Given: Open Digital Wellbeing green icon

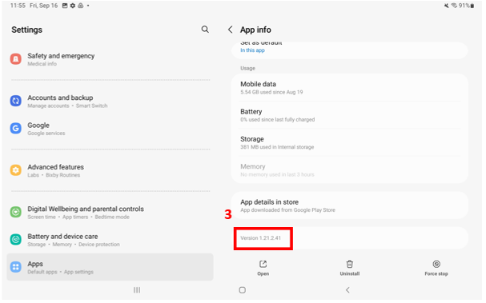Looking at the screenshot, I should [16, 212].
